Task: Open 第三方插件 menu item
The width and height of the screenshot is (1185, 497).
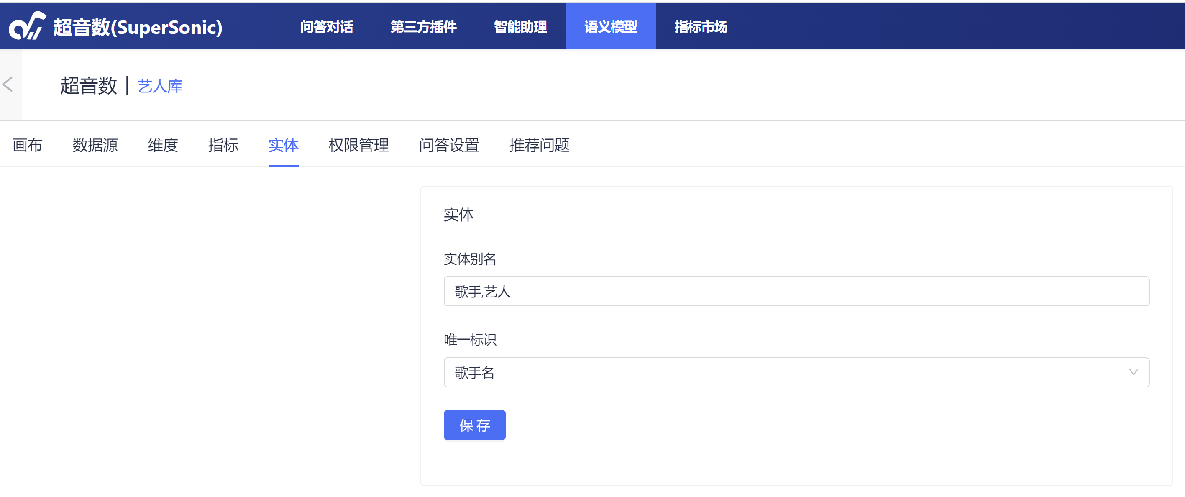Action: coord(423,27)
